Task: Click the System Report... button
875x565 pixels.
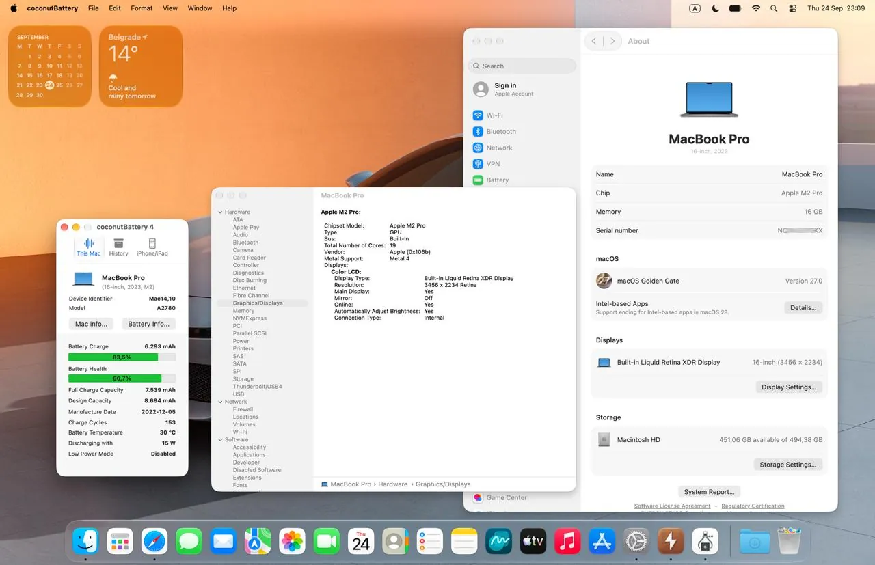Action: point(710,492)
